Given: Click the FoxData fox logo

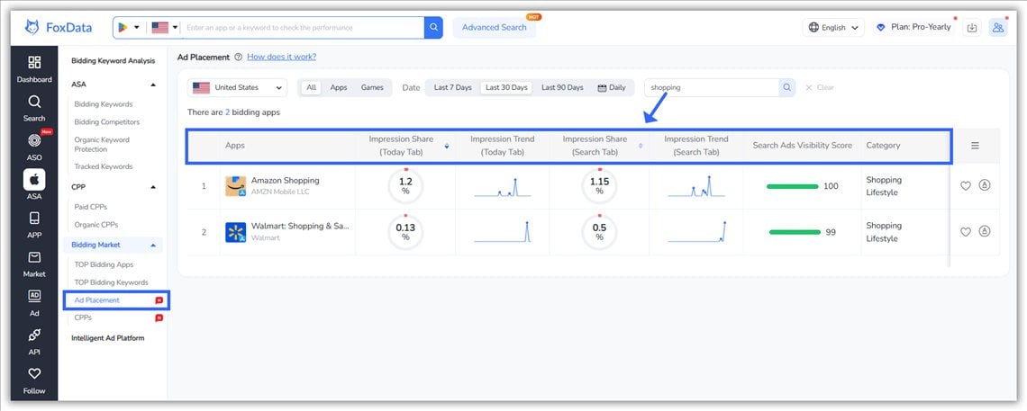Looking at the screenshot, I should [x=32, y=28].
